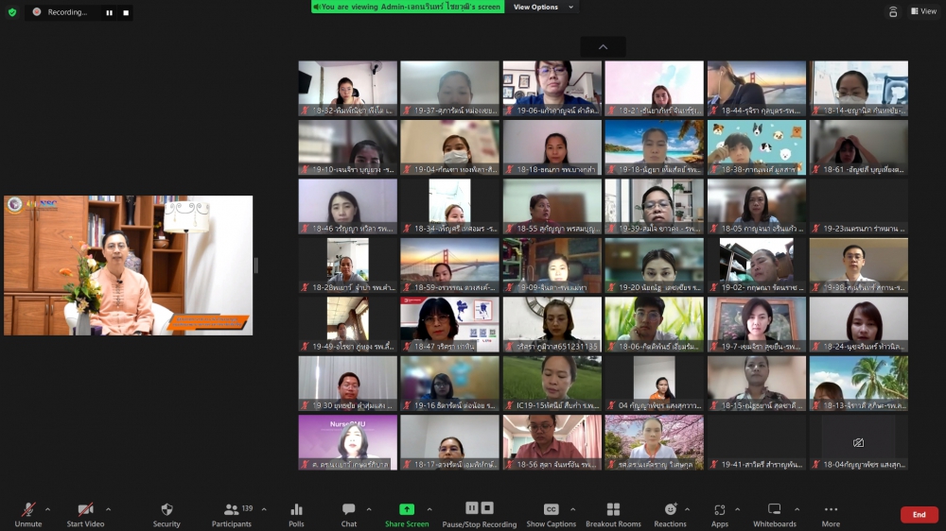Open the More menu
Viewport: 946px width, 531px height.
click(x=831, y=510)
